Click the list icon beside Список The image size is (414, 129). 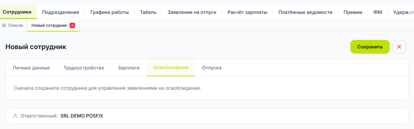coord(4,25)
